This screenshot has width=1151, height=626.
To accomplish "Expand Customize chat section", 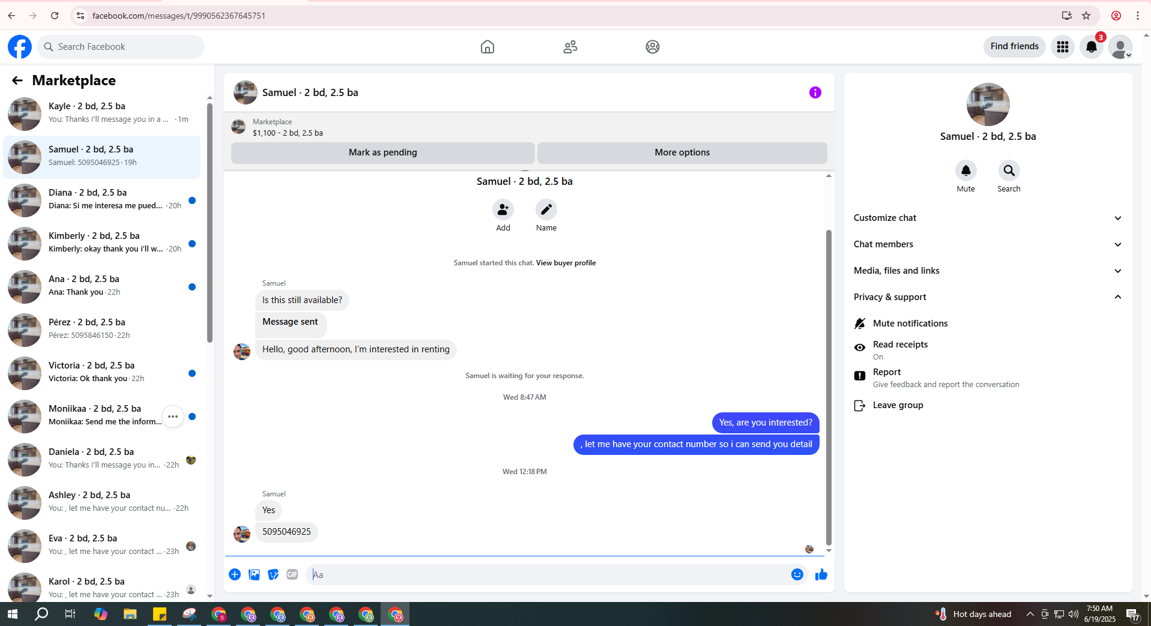I will tap(988, 218).
